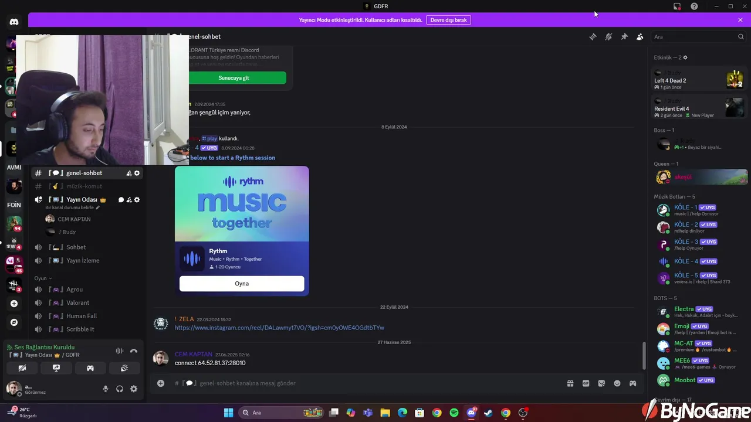Start an activity gamepad button in voice panel

coord(90,368)
